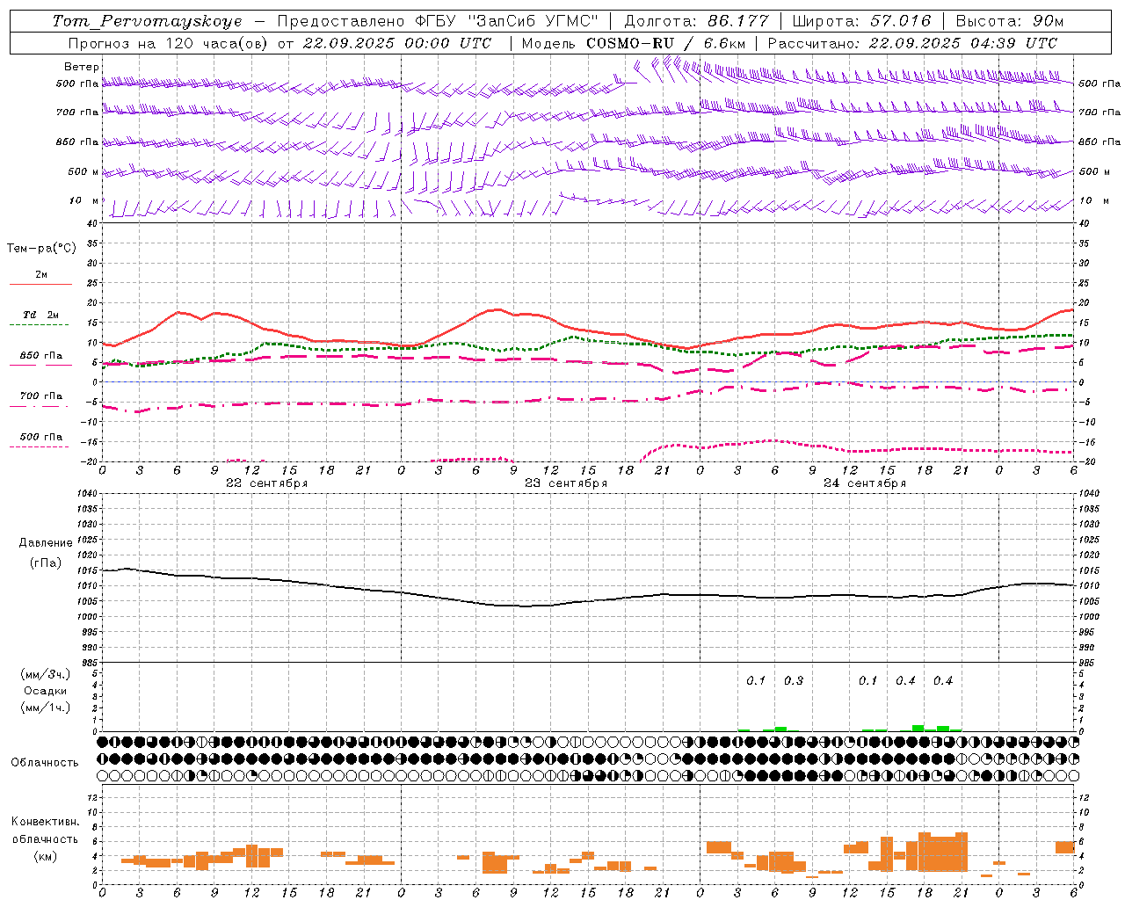
Task: Click the 24 сентября date label
Action: pos(864,483)
